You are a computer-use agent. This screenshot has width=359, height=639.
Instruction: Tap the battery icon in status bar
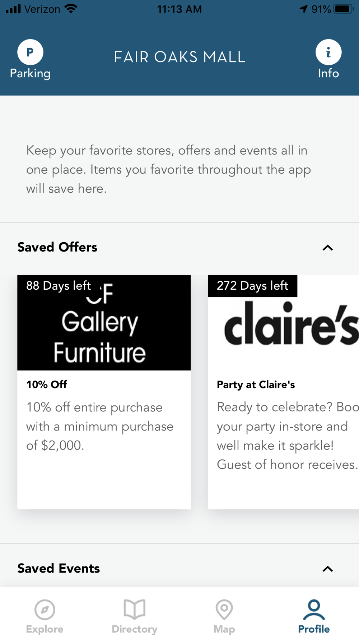[x=344, y=9]
